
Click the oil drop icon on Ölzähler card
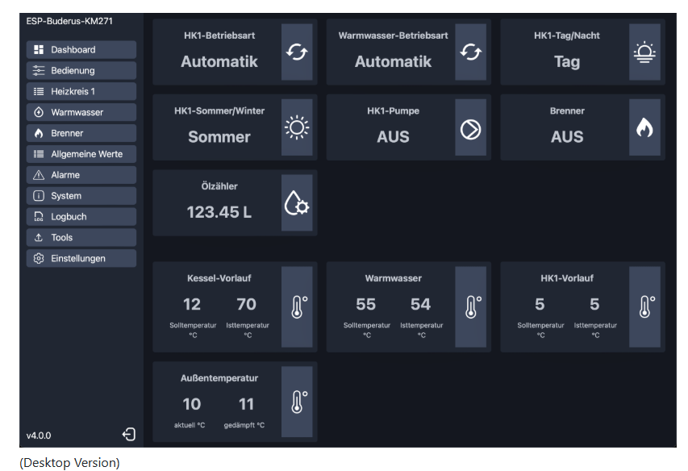(x=297, y=203)
